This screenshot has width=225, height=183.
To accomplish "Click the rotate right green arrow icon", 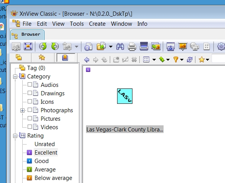I will click(x=55, y=47).
